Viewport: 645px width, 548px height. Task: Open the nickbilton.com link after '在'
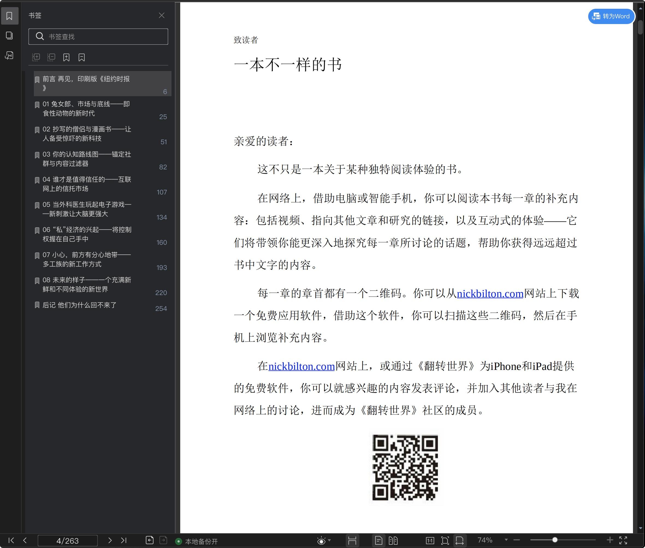pyautogui.click(x=301, y=366)
